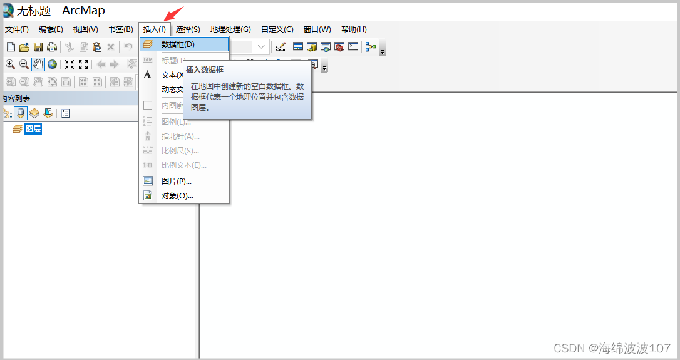The height and width of the screenshot is (360, 680).
Task: Click layout Fixed Zoom Out icon
Action: tap(98, 81)
